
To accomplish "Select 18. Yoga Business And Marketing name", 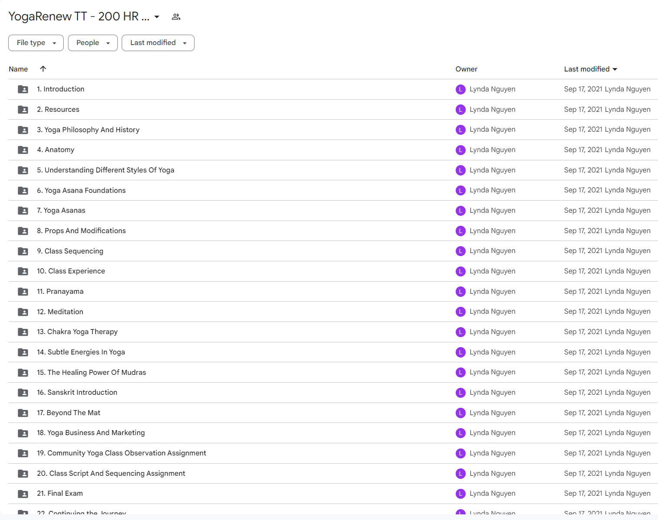I will pyautogui.click(x=91, y=432).
